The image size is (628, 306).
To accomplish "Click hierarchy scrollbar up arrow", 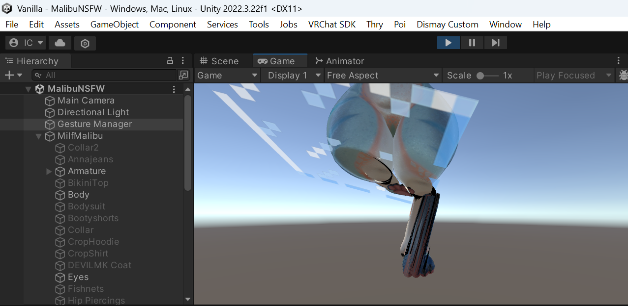I will [x=188, y=89].
